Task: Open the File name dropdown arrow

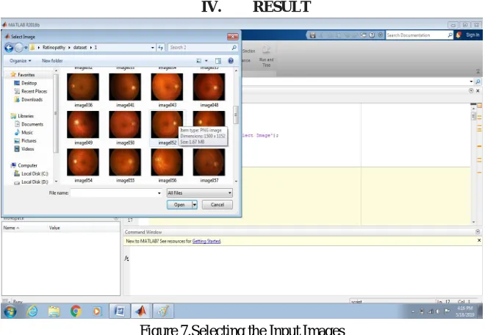Action: (x=159, y=193)
